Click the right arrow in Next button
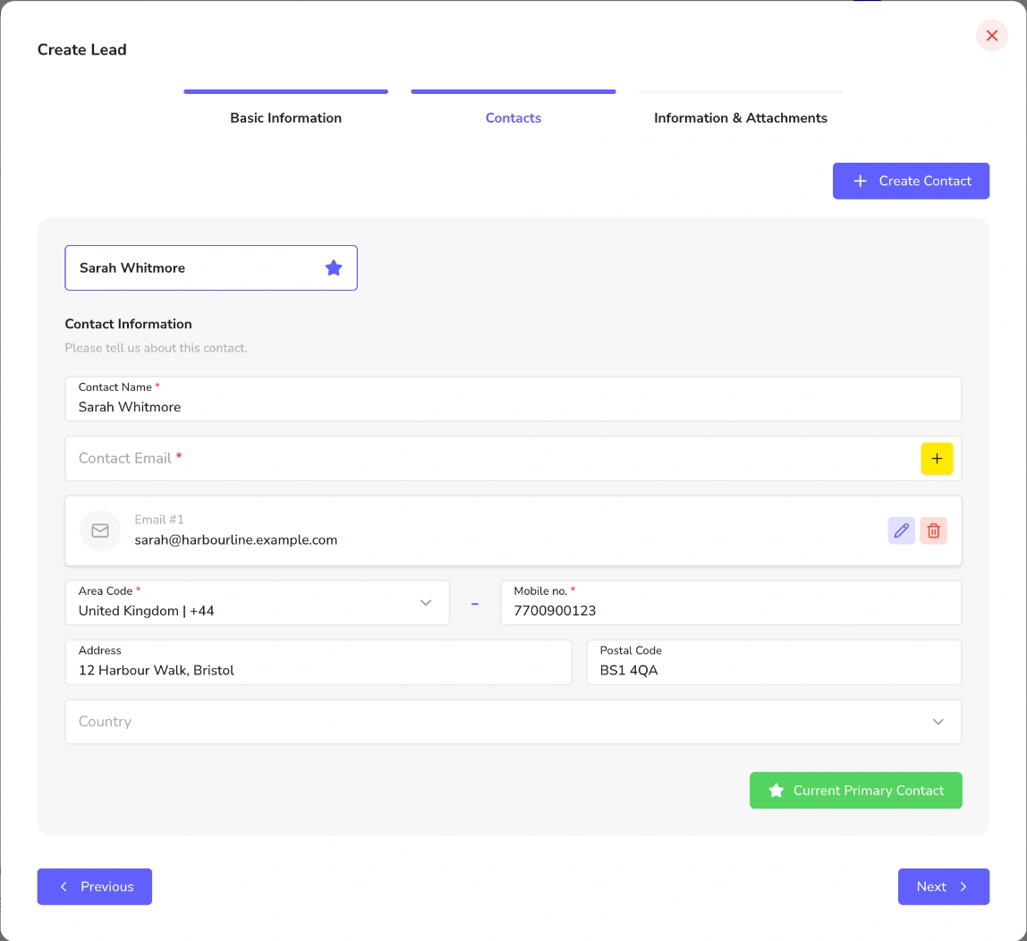Screen dimensions: 1027x941 point(963,886)
